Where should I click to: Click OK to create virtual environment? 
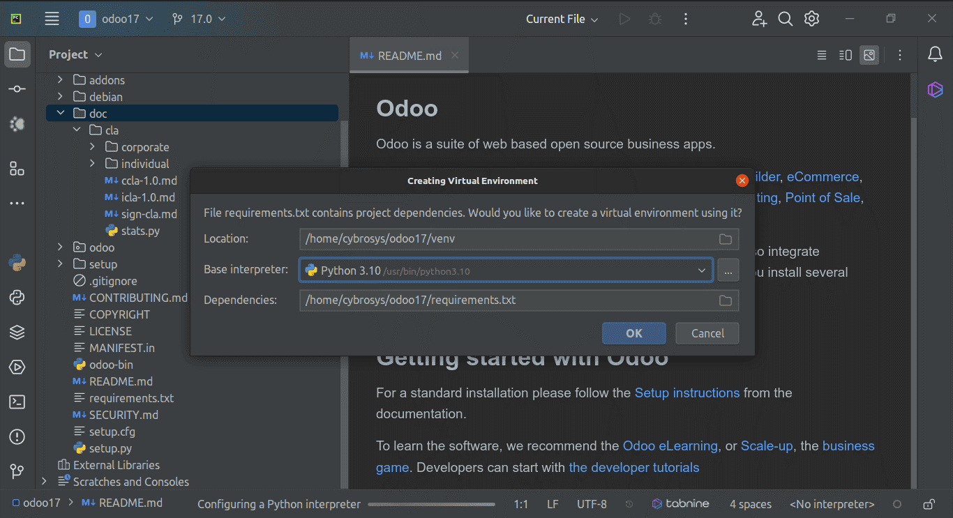(x=634, y=333)
